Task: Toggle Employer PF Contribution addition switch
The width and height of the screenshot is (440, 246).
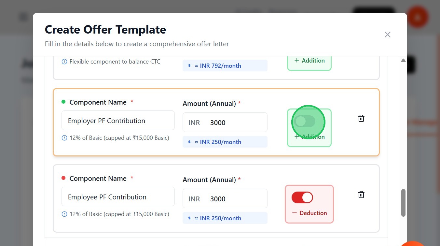Action: tap(305, 121)
